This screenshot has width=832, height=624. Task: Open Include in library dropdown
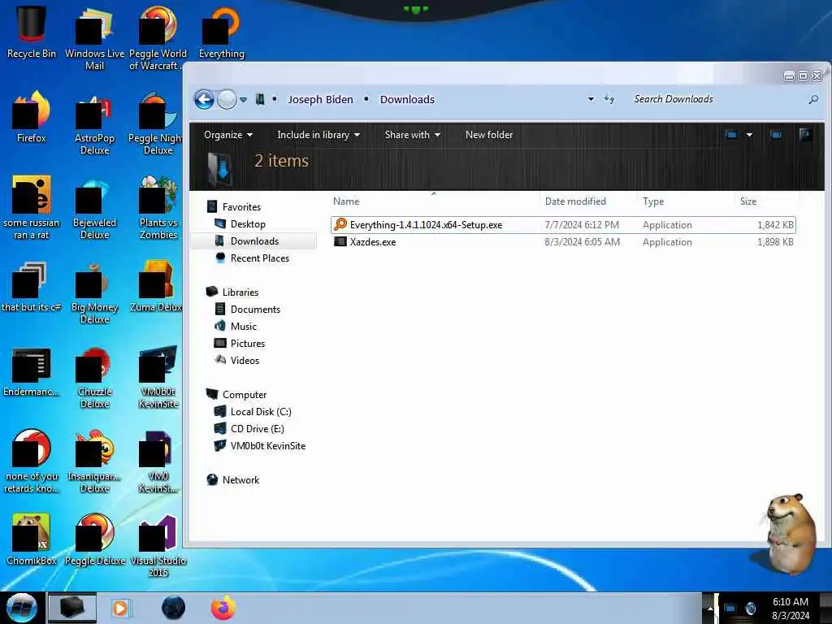click(318, 135)
